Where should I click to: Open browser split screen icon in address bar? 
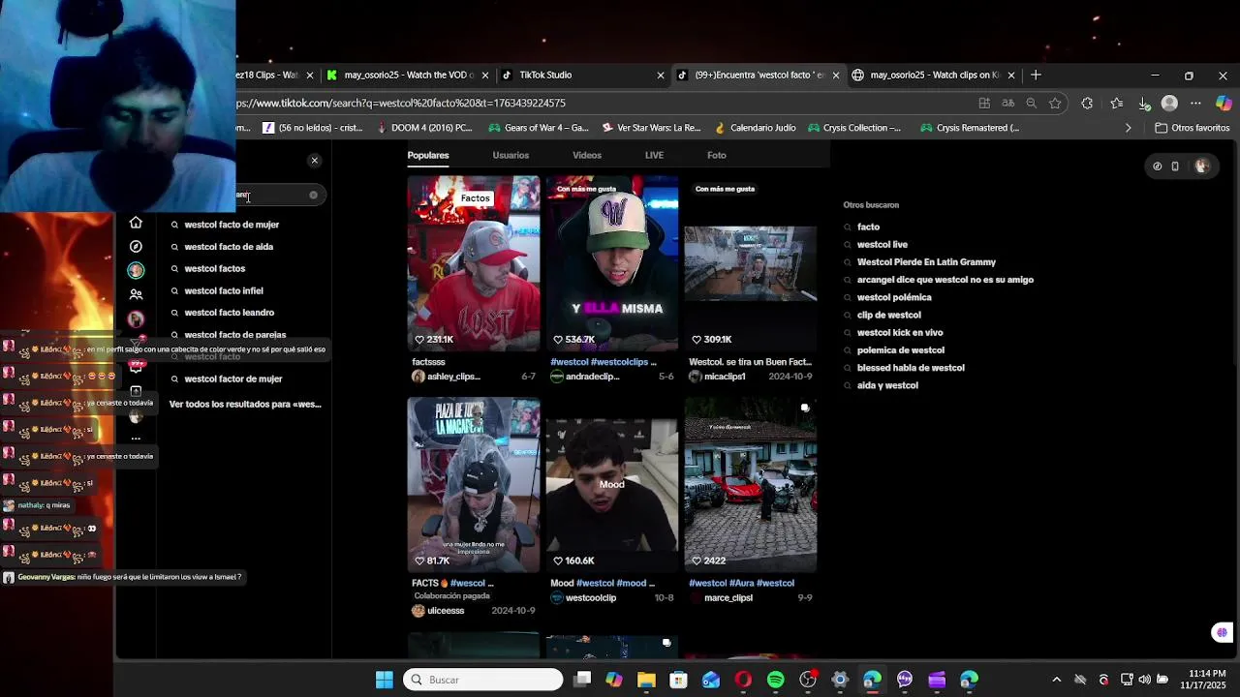click(984, 104)
